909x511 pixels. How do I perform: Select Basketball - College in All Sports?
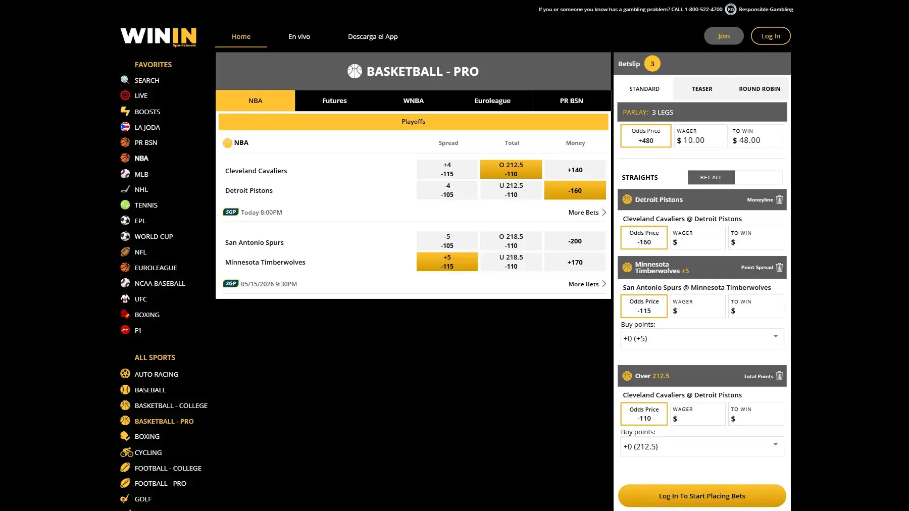(x=171, y=405)
